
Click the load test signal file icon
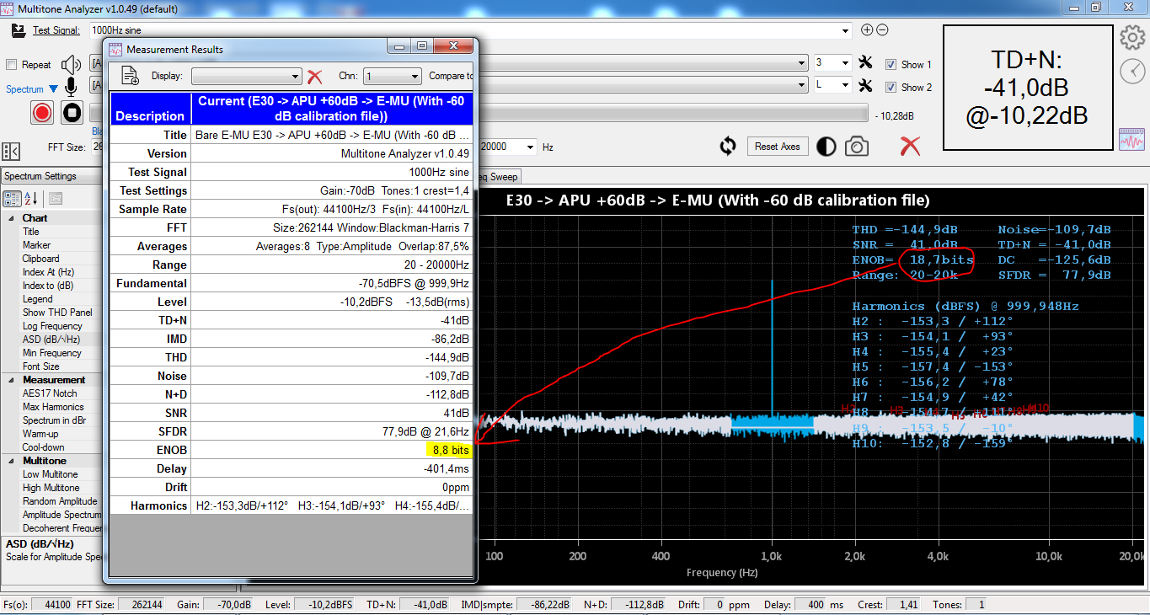[19, 30]
